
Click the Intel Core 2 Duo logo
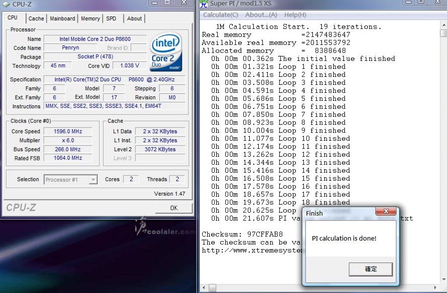point(166,51)
